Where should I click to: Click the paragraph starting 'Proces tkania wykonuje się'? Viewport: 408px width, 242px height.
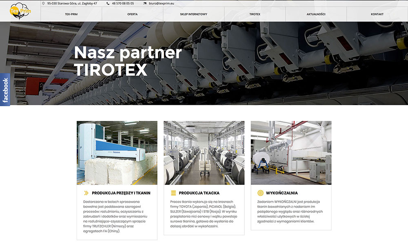(204, 214)
